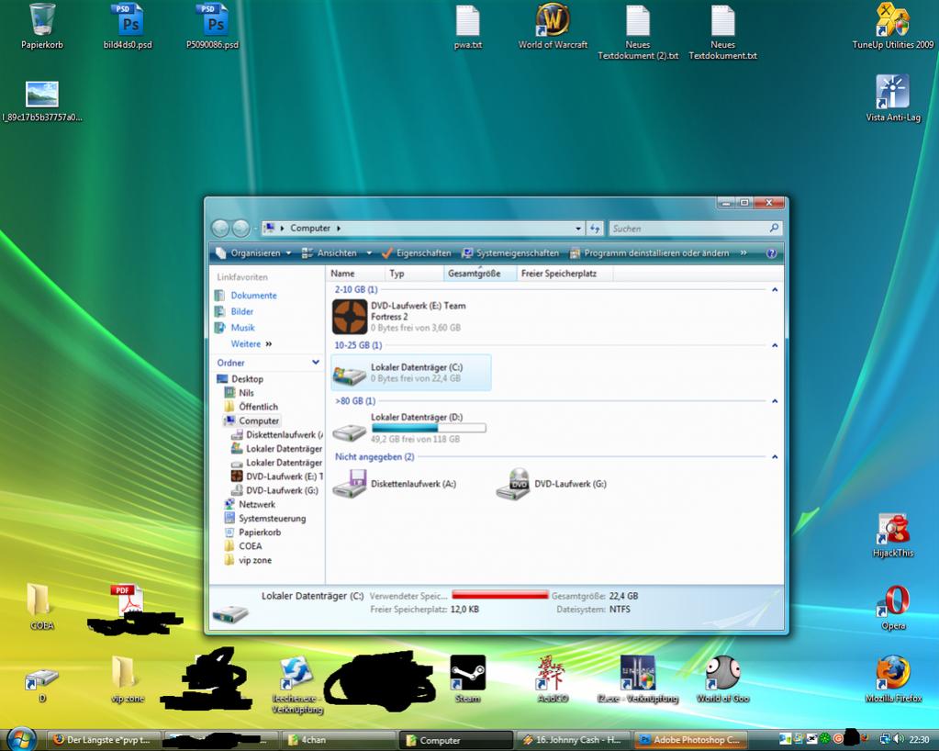The width and height of the screenshot is (939, 751).
Task: Launch World of Warcraft shortcut
Action: [553, 27]
